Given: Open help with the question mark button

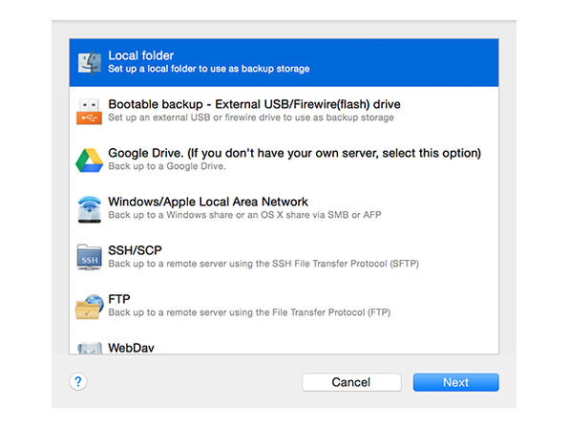Looking at the screenshot, I should click(78, 381).
